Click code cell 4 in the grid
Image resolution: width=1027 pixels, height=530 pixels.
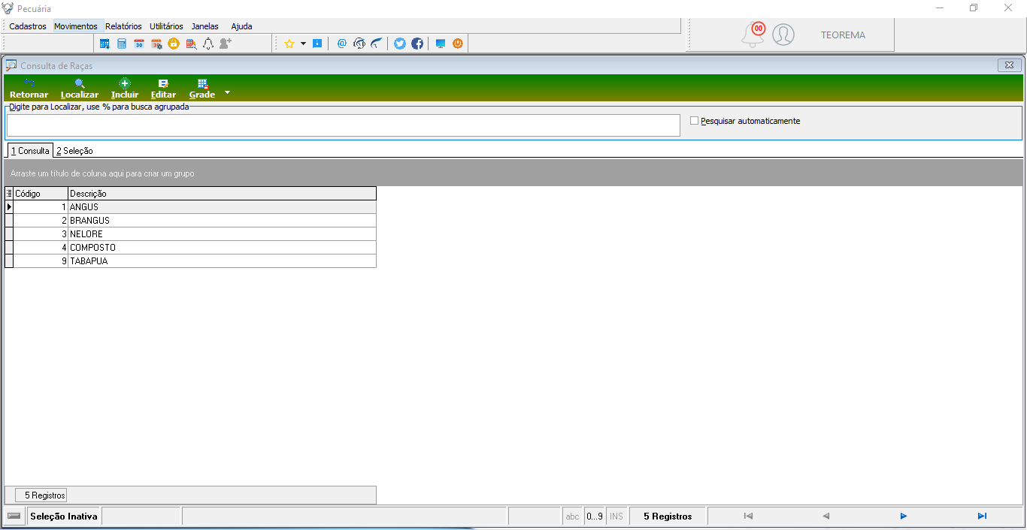pyautogui.click(x=41, y=248)
